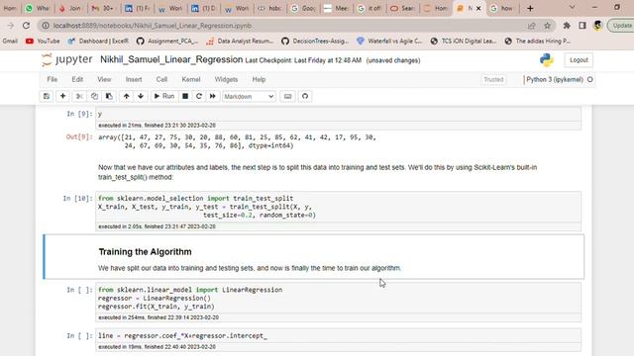Switch to the WhatsApp tab
The width and height of the screenshot is (634, 356).
pyautogui.click(x=37, y=8)
